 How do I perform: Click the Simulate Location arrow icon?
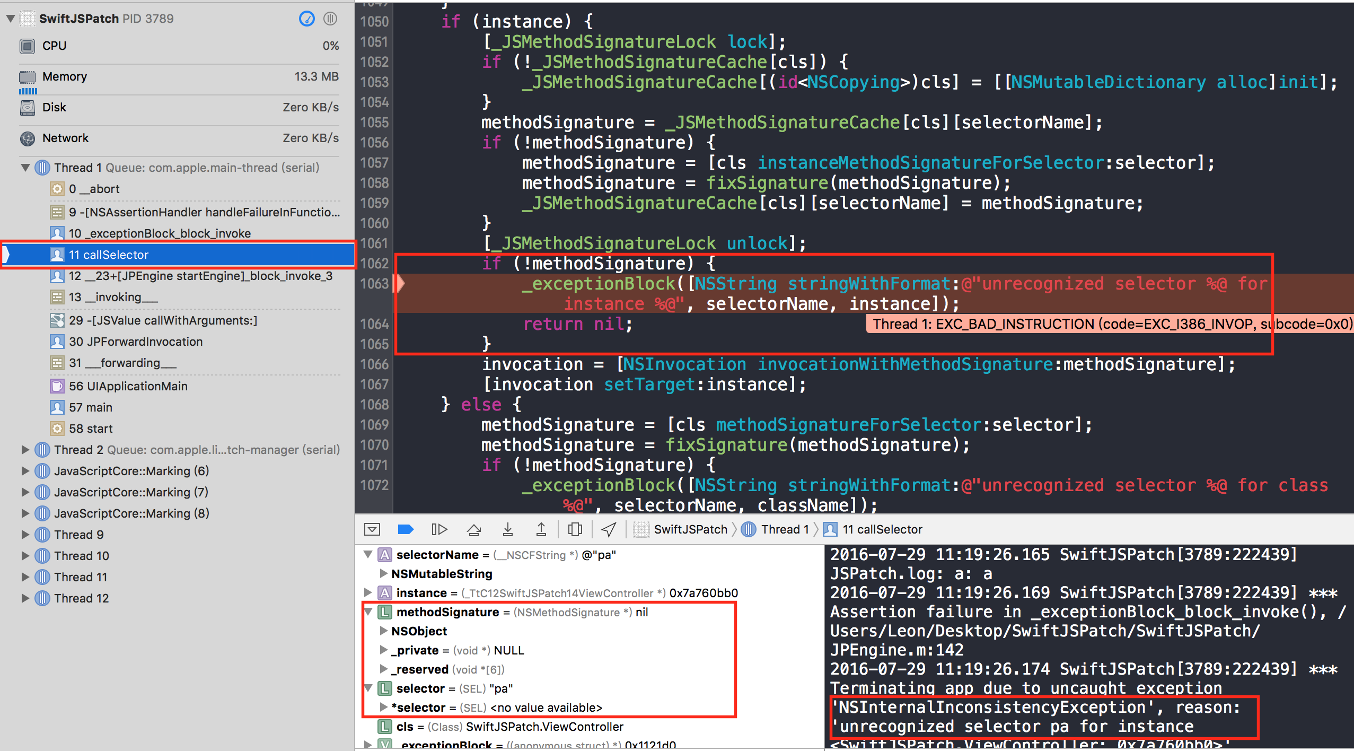pyautogui.click(x=609, y=529)
